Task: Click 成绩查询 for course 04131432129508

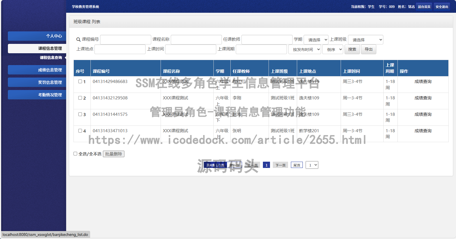Action: pos(423,98)
